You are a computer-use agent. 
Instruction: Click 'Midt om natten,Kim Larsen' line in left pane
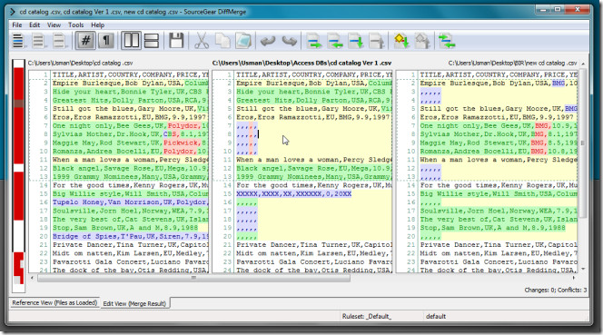click(x=130, y=253)
